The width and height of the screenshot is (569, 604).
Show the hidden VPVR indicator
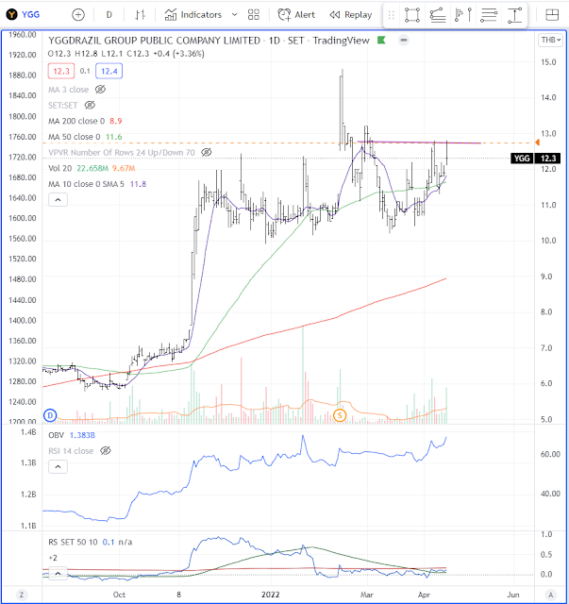coord(207,153)
